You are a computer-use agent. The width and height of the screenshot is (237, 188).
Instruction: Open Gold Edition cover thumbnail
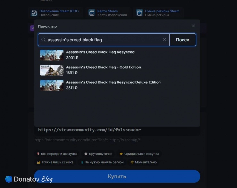[x=52, y=70]
